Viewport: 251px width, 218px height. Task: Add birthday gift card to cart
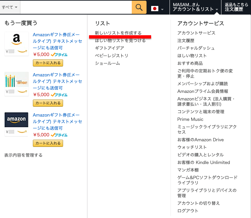pyautogui.click(x=48, y=103)
